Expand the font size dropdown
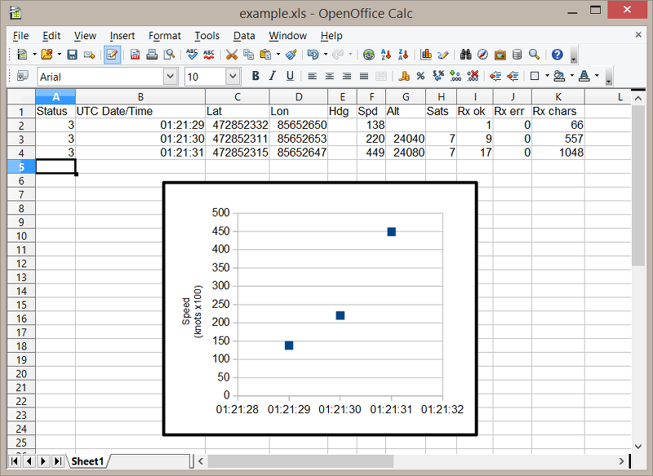 (233, 77)
